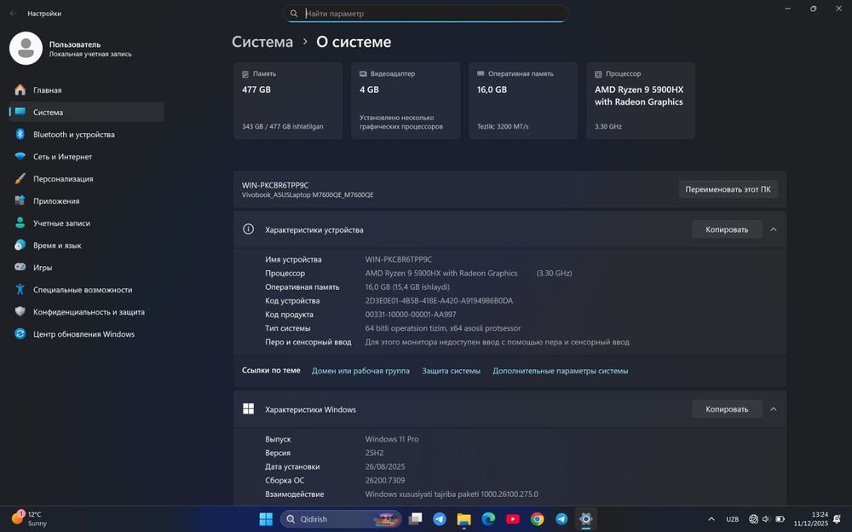This screenshot has height=532, width=852.
Task: Open Персонализация via the paintbrush icon
Action: (x=20, y=178)
